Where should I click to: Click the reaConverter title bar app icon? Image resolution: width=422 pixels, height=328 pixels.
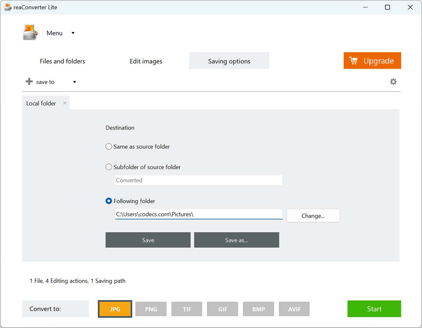(x=8, y=7)
